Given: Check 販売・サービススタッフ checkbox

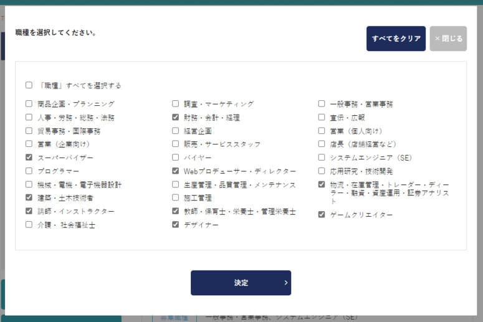Looking at the screenshot, I should [176, 144].
